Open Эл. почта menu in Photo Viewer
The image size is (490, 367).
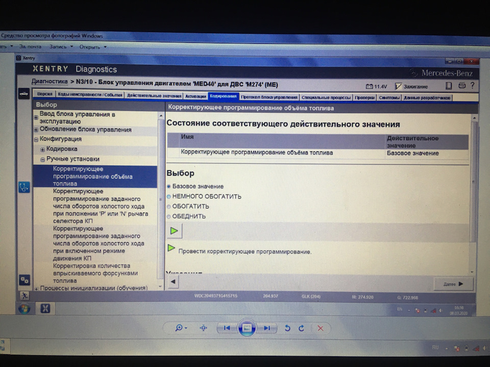[30, 46]
